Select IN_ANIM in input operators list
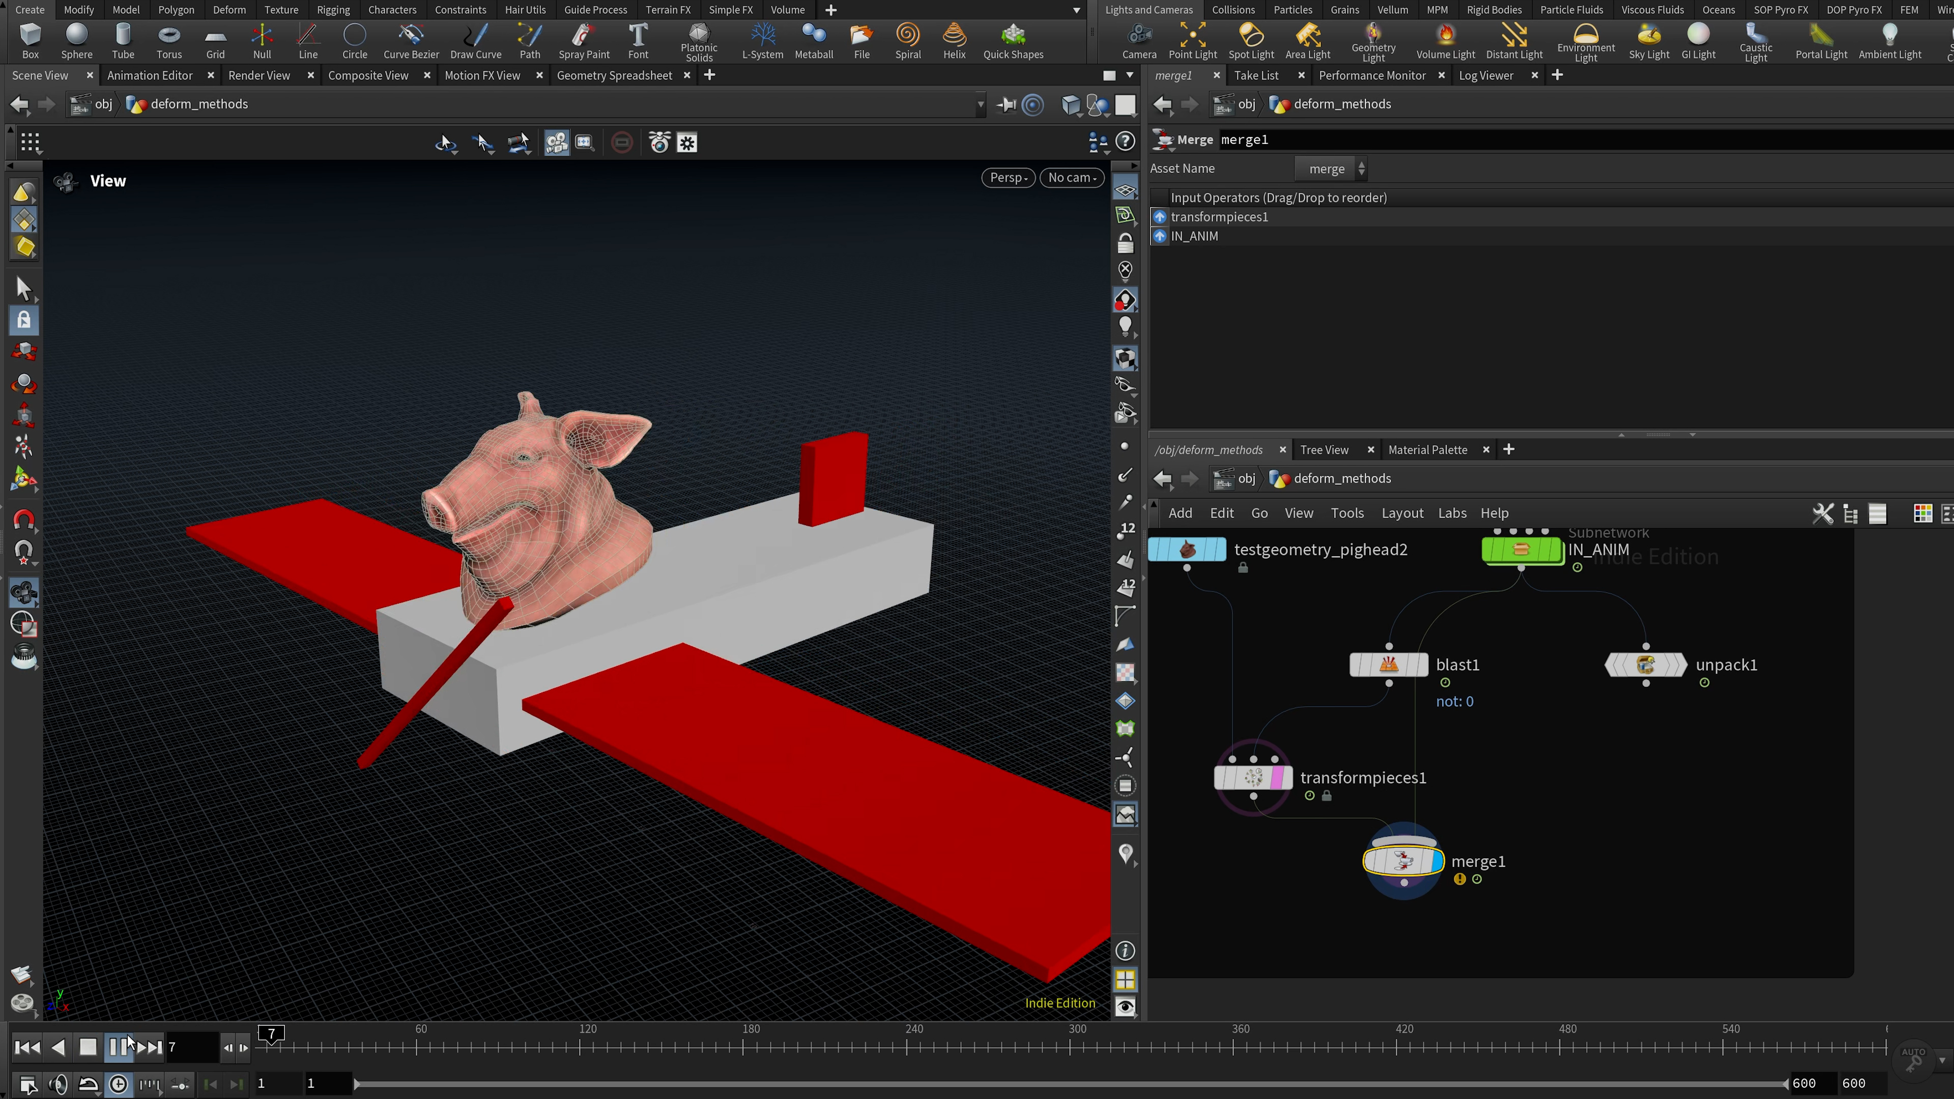The image size is (1954, 1099). point(1194,236)
